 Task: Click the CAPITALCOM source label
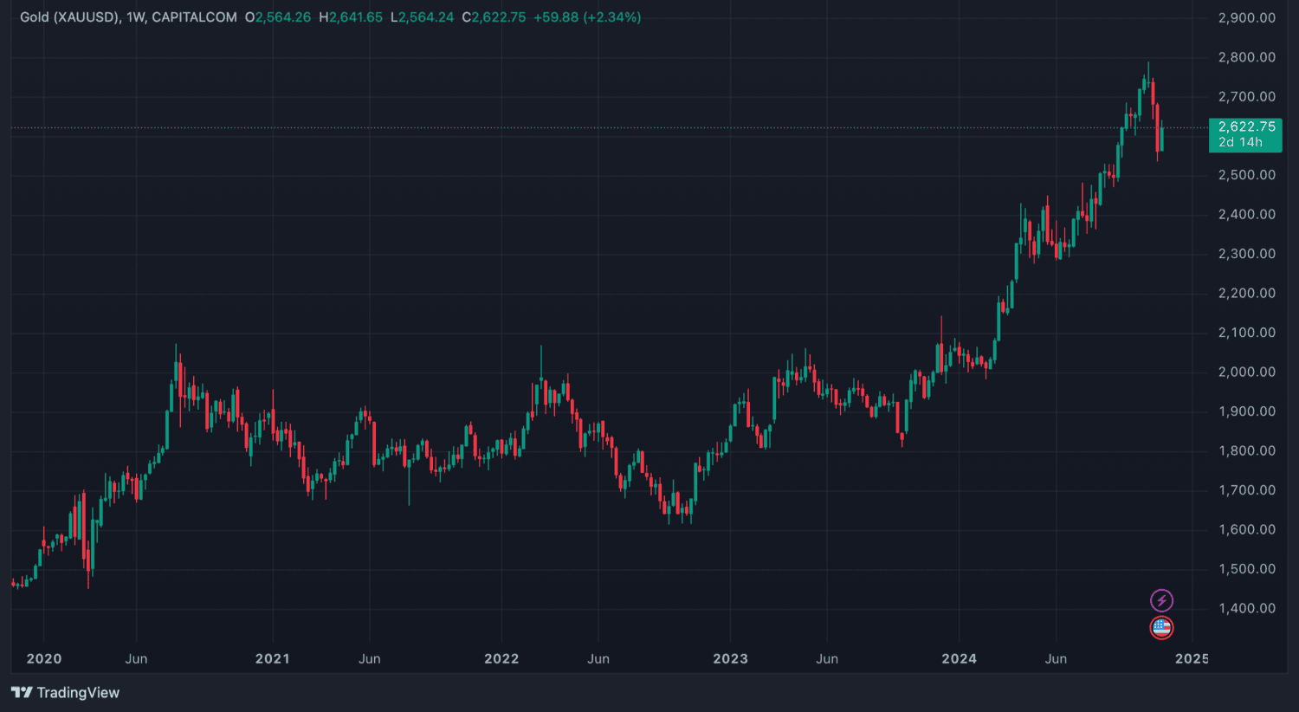tap(194, 17)
